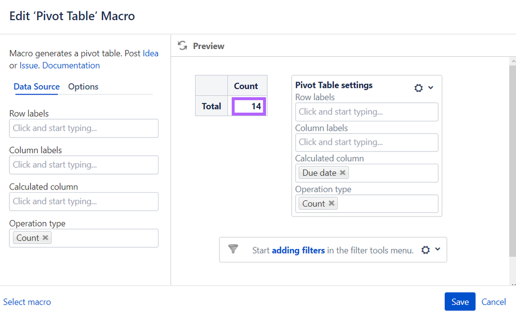Switch to the Options tab

[83, 87]
